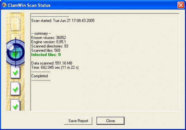This screenshot has height=130, width=186.
Task: Close the scan status dialog via Close button
Action: click(111, 121)
